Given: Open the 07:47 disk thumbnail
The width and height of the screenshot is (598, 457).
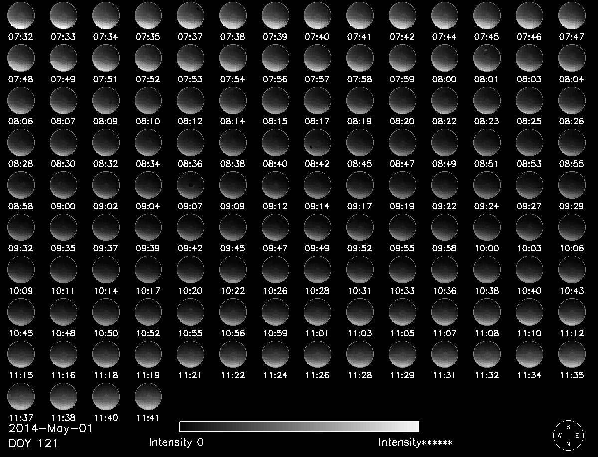Looking at the screenshot, I should 572,16.
